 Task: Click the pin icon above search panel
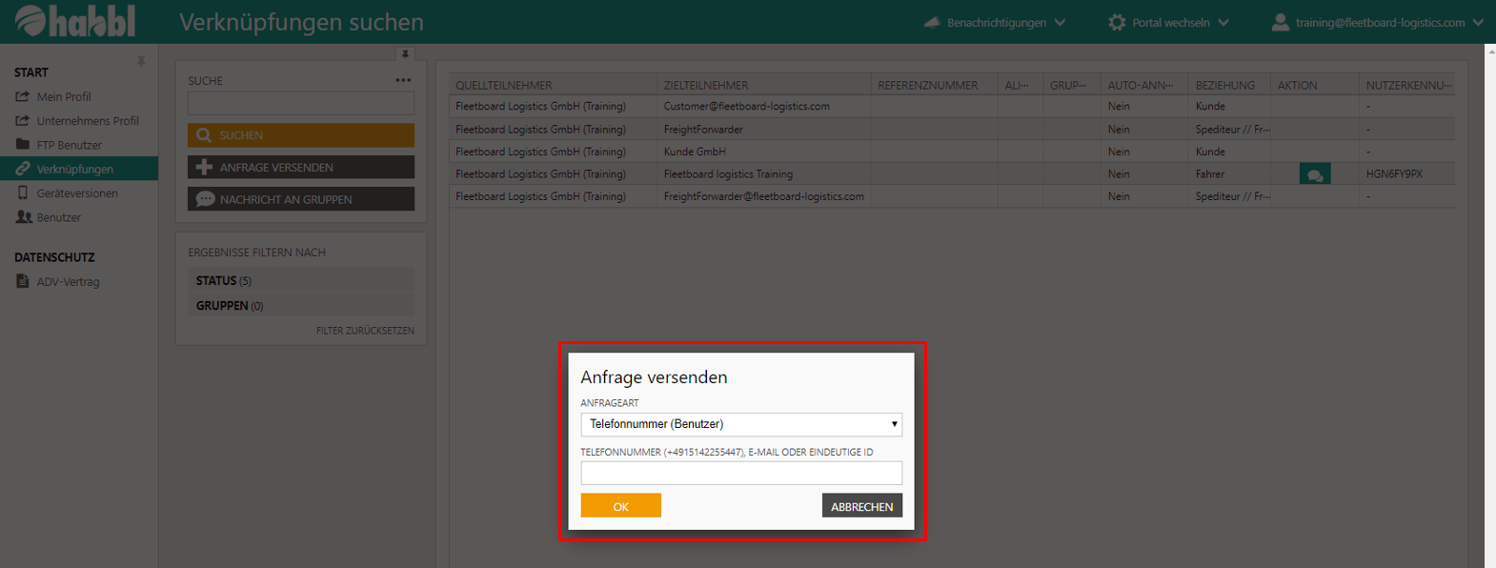click(405, 54)
